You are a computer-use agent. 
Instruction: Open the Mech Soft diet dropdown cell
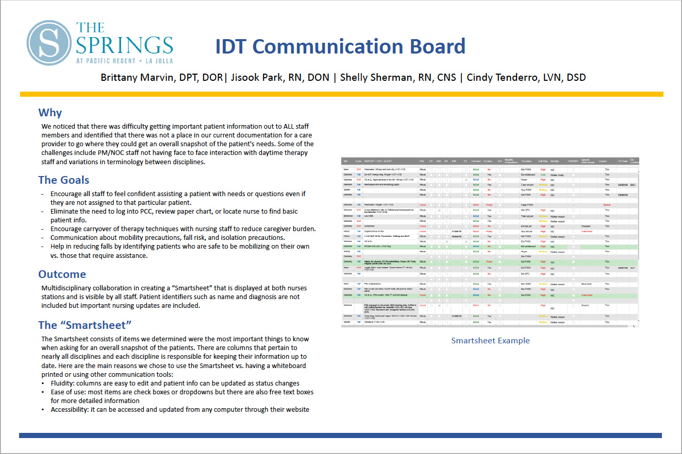586,284
